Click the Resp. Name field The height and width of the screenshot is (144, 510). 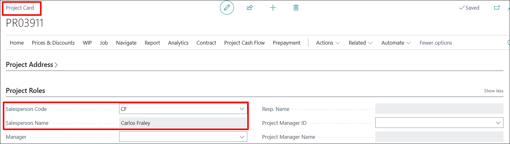(x=439, y=109)
